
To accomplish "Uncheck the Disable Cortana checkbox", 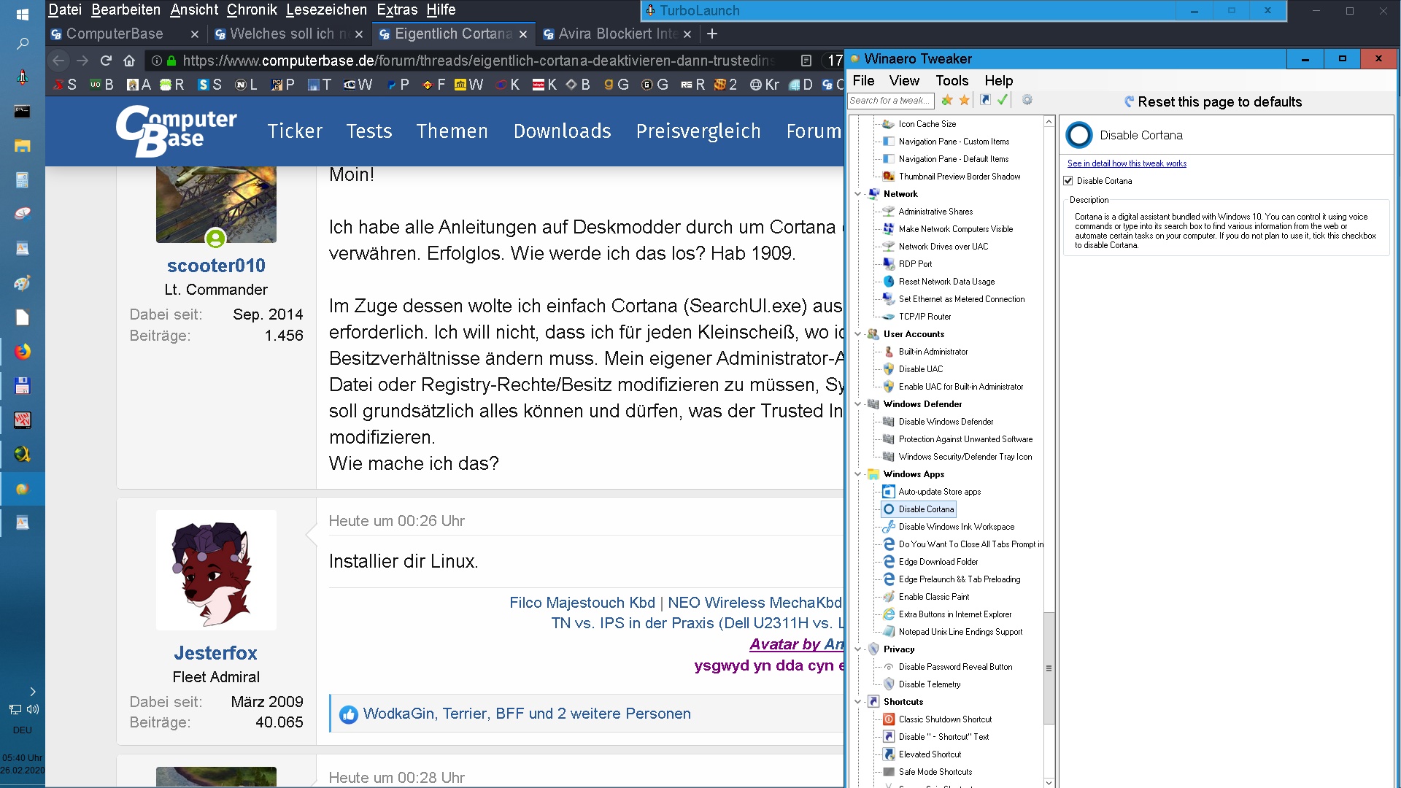I will click(1068, 181).
